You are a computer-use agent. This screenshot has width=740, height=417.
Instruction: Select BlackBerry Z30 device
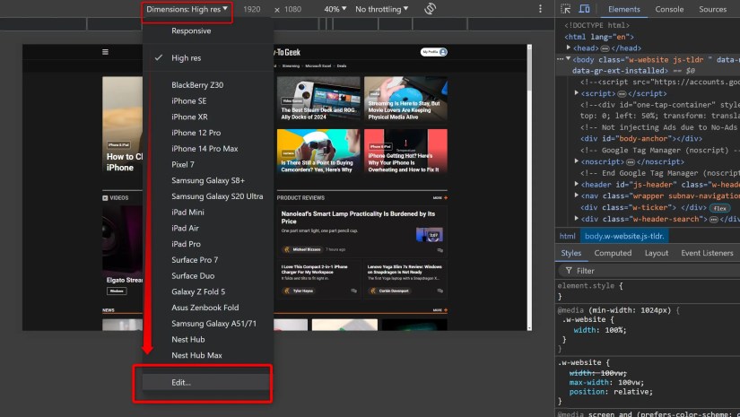197,85
